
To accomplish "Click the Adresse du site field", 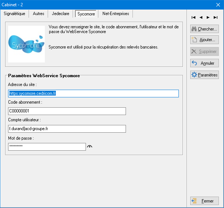I will pos(93,94).
